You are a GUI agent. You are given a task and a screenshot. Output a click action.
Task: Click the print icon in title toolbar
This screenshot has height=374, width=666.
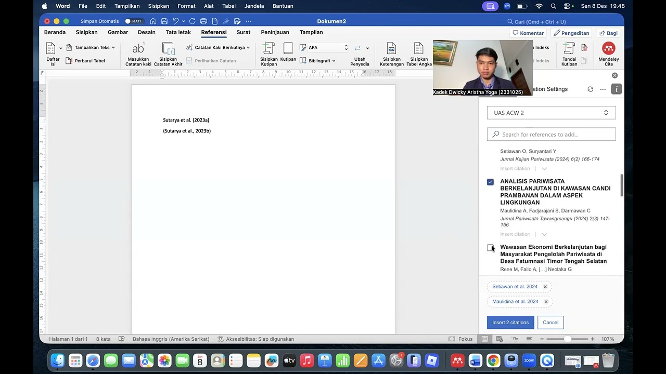(x=203, y=21)
